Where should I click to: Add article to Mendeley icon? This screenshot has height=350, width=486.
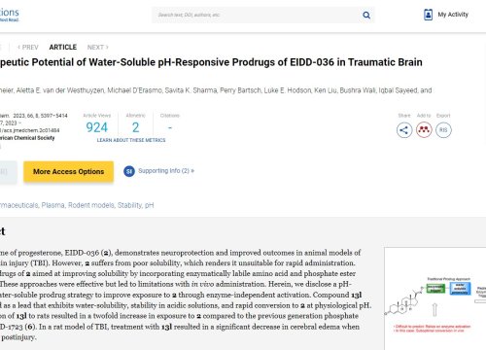pos(424,130)
